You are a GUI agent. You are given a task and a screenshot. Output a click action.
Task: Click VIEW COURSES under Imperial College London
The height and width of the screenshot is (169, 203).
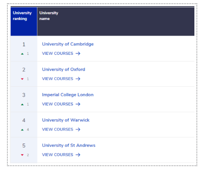[x=61, y=104]
